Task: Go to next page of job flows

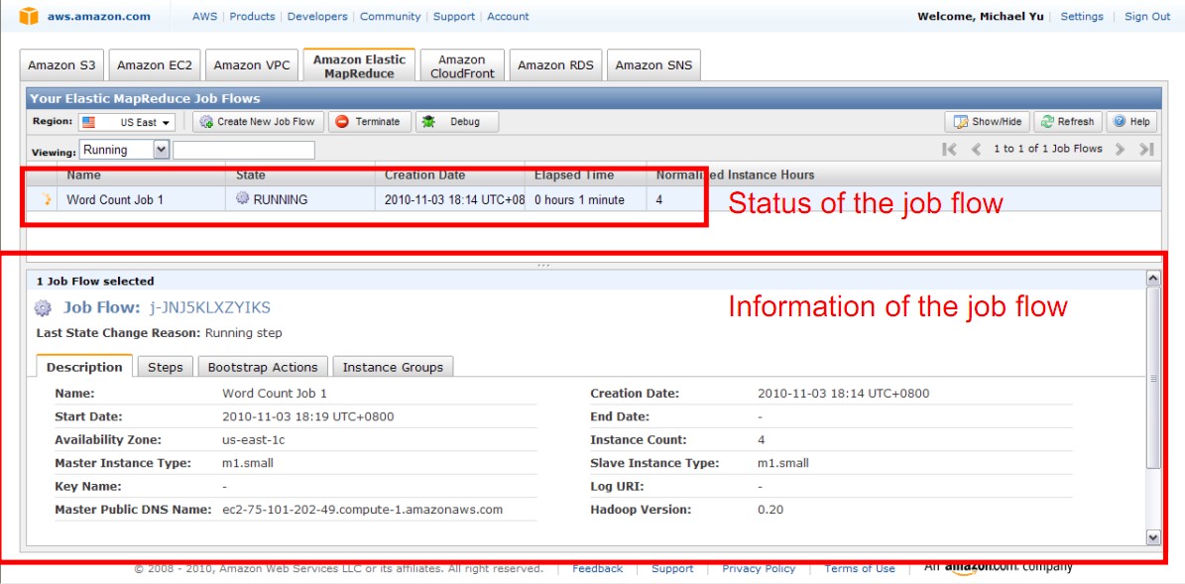Action: tap(1120, 149)
